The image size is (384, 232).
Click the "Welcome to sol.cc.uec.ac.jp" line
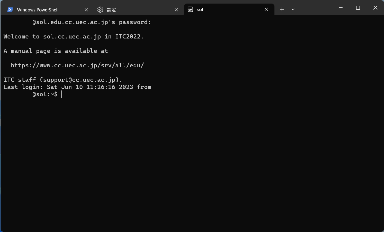74,36
